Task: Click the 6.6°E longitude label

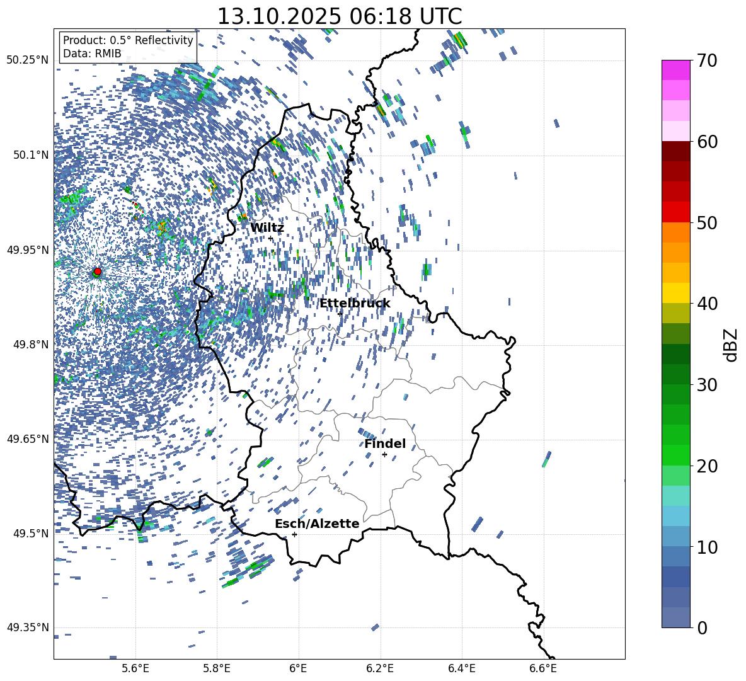Action: pos(543,668)
